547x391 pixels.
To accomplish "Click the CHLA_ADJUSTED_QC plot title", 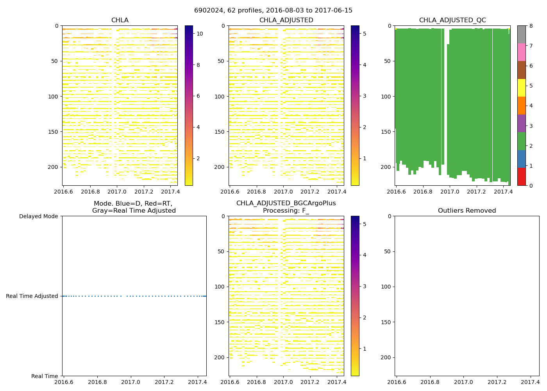I will [x=452, y=20].
